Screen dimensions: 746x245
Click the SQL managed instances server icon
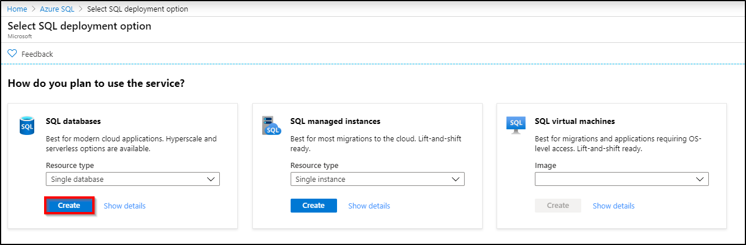(271, 125)
